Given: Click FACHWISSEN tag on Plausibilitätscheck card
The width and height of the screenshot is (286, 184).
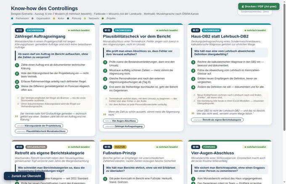Looking at the screenshot, I should click(x=123, y=30).
